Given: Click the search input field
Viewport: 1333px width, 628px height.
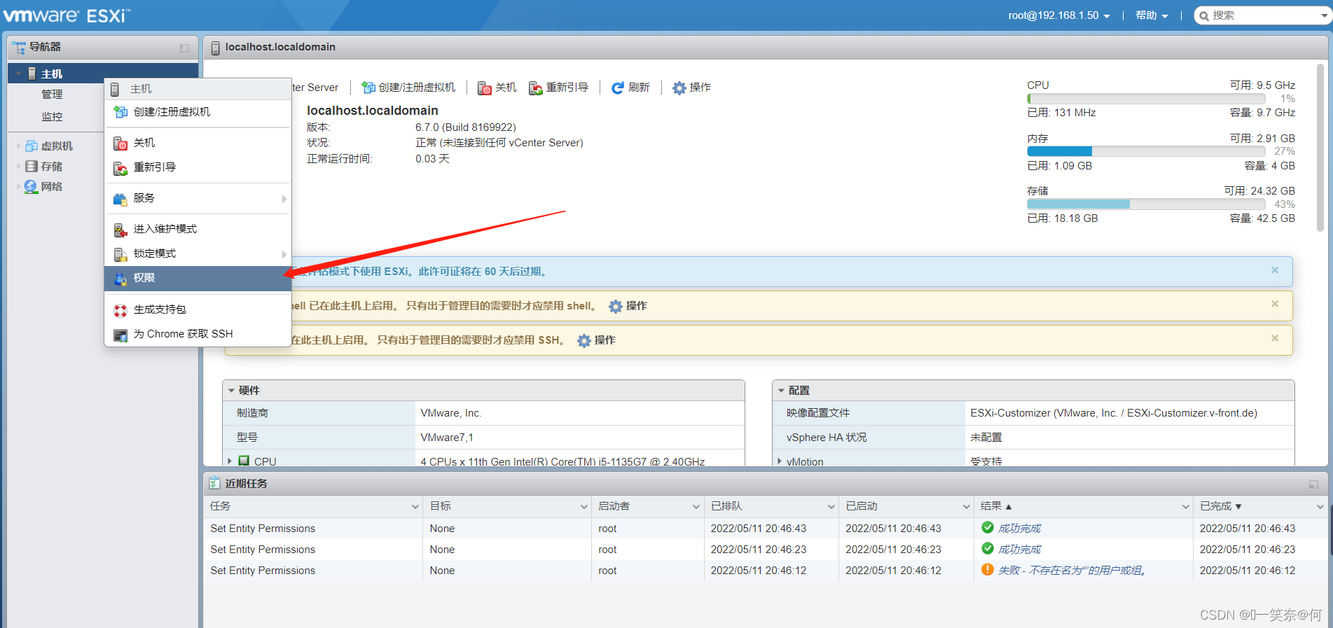Looking at the screenshot, I should click(x=1264, y=15).
